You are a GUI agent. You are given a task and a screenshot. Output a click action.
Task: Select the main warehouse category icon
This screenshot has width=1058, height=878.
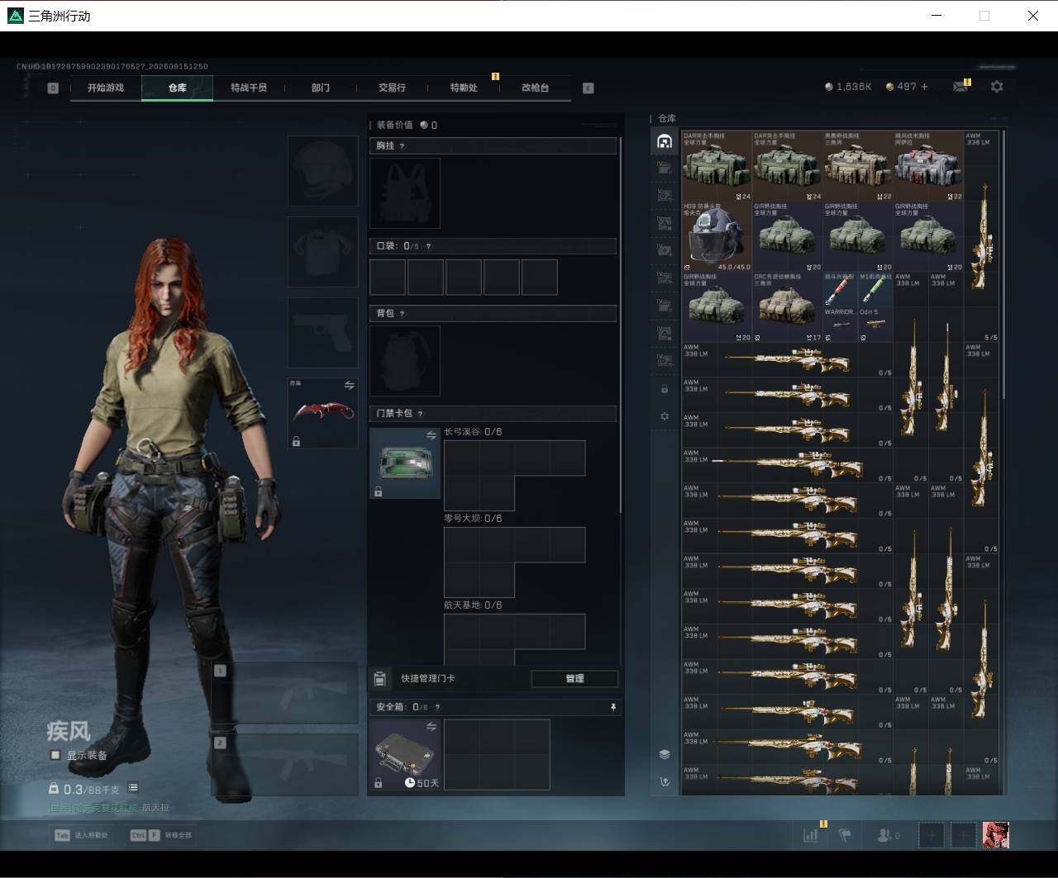(x=665, y=141)
